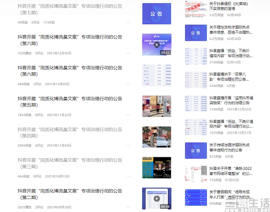
Task: Open more options for the 第七期 announcement
Action: (x=128, y=22)
